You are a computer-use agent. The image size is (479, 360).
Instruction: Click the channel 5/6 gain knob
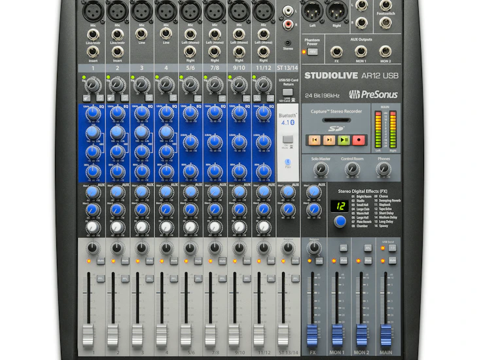pyautogui.click(x=190, y=85)
